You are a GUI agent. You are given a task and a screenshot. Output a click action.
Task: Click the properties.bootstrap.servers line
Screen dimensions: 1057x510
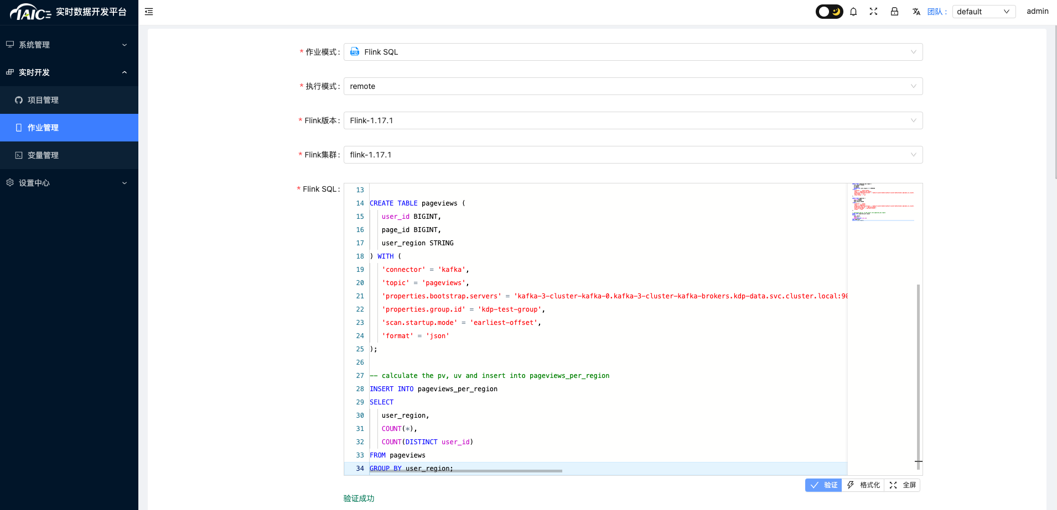(614, 296)
